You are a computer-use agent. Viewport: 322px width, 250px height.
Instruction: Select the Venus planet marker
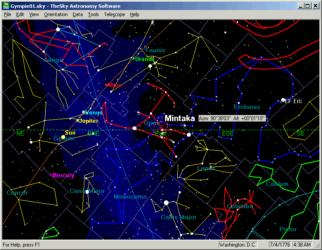point(84,112)
